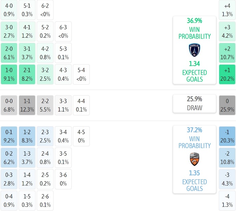
Task: Select the 0 margin draw tile
Action: (227, 105)
